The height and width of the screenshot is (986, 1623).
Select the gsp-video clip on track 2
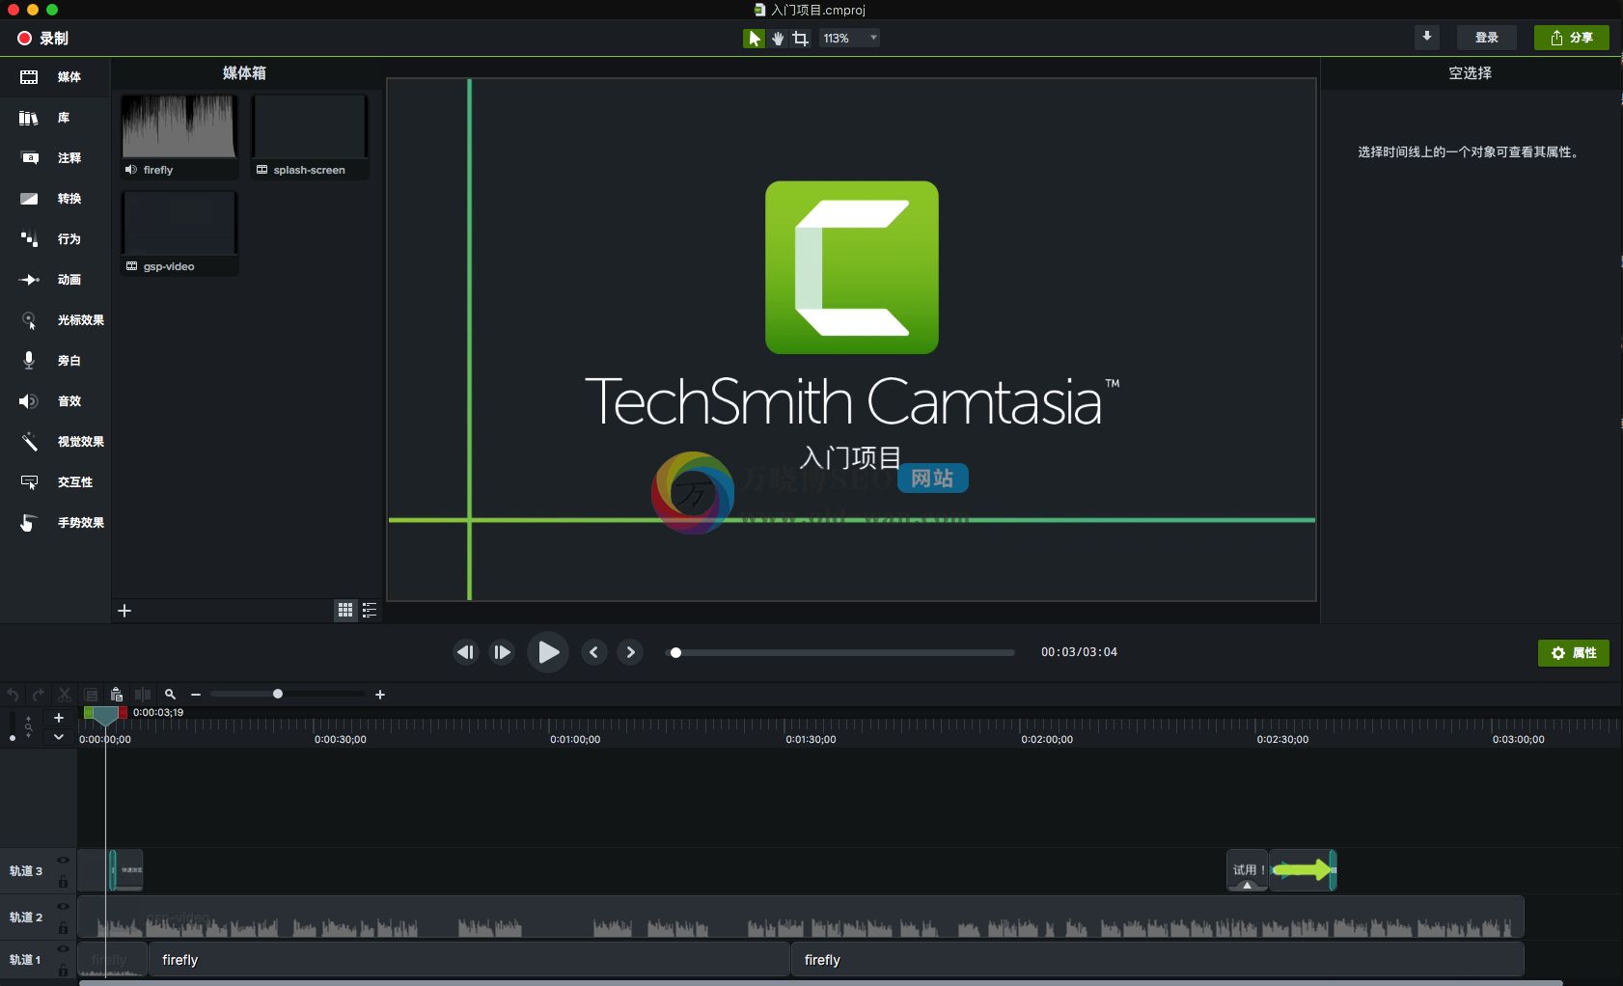coord(801,918)
